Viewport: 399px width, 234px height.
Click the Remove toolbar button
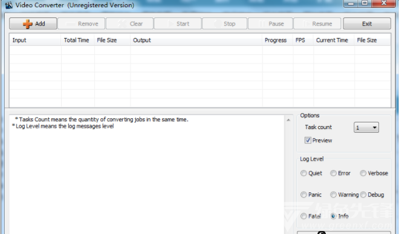coord(82,24)
